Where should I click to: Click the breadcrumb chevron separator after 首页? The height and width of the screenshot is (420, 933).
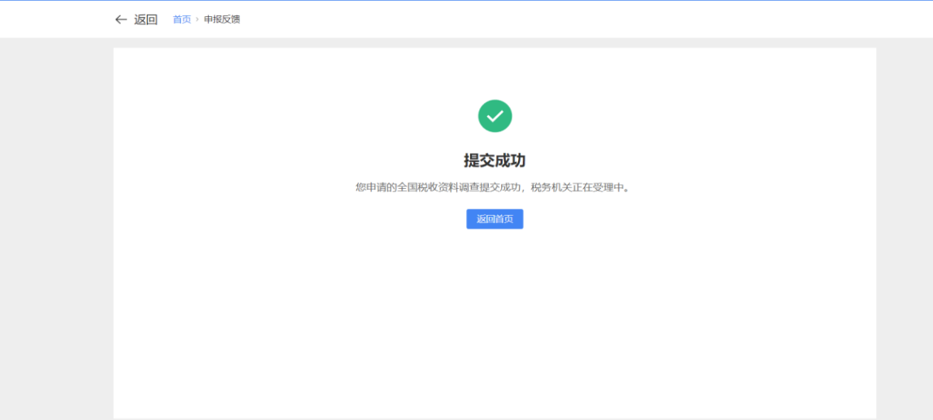pyautogui.click(x=197, y=19)
